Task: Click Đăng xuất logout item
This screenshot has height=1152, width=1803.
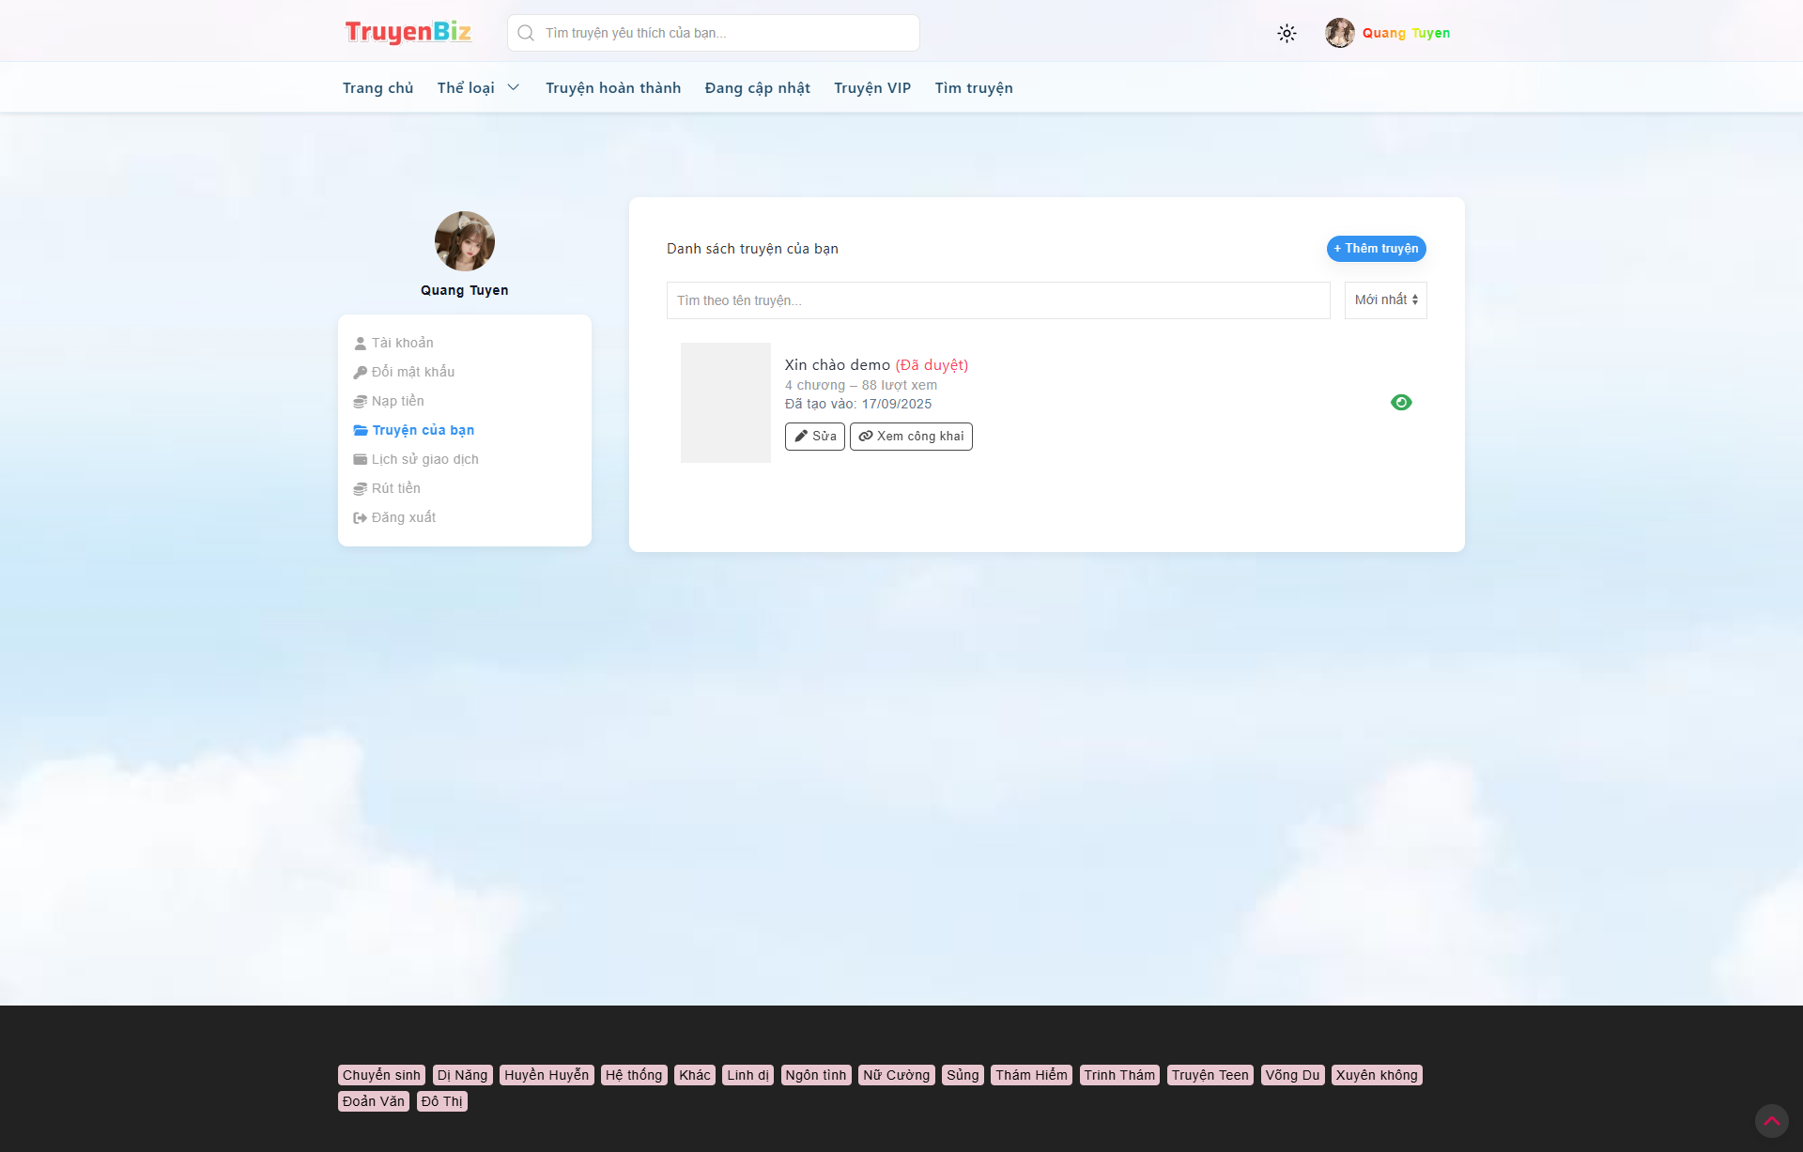Action: tap(403, 517)
